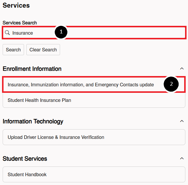Click the Enrollment Information heading text
This screenshot has height=185, width=188.
[x=32, y=69]
